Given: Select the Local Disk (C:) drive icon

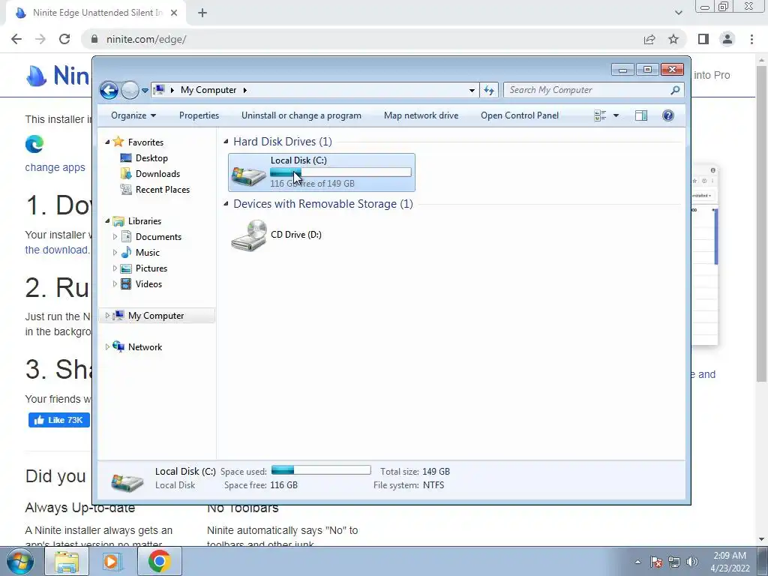Looking at the screenshot, I should pos(248,175).
